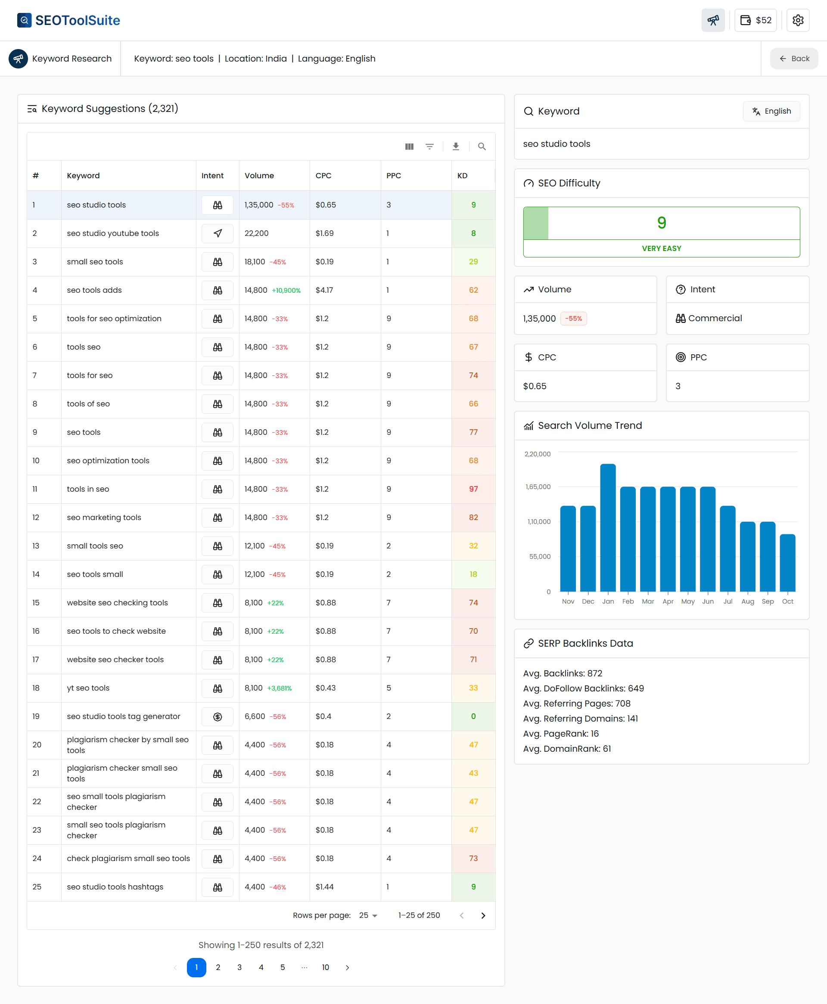
Task: Click the filter icon above the keyword table
Action: click(x=430, y=146)
